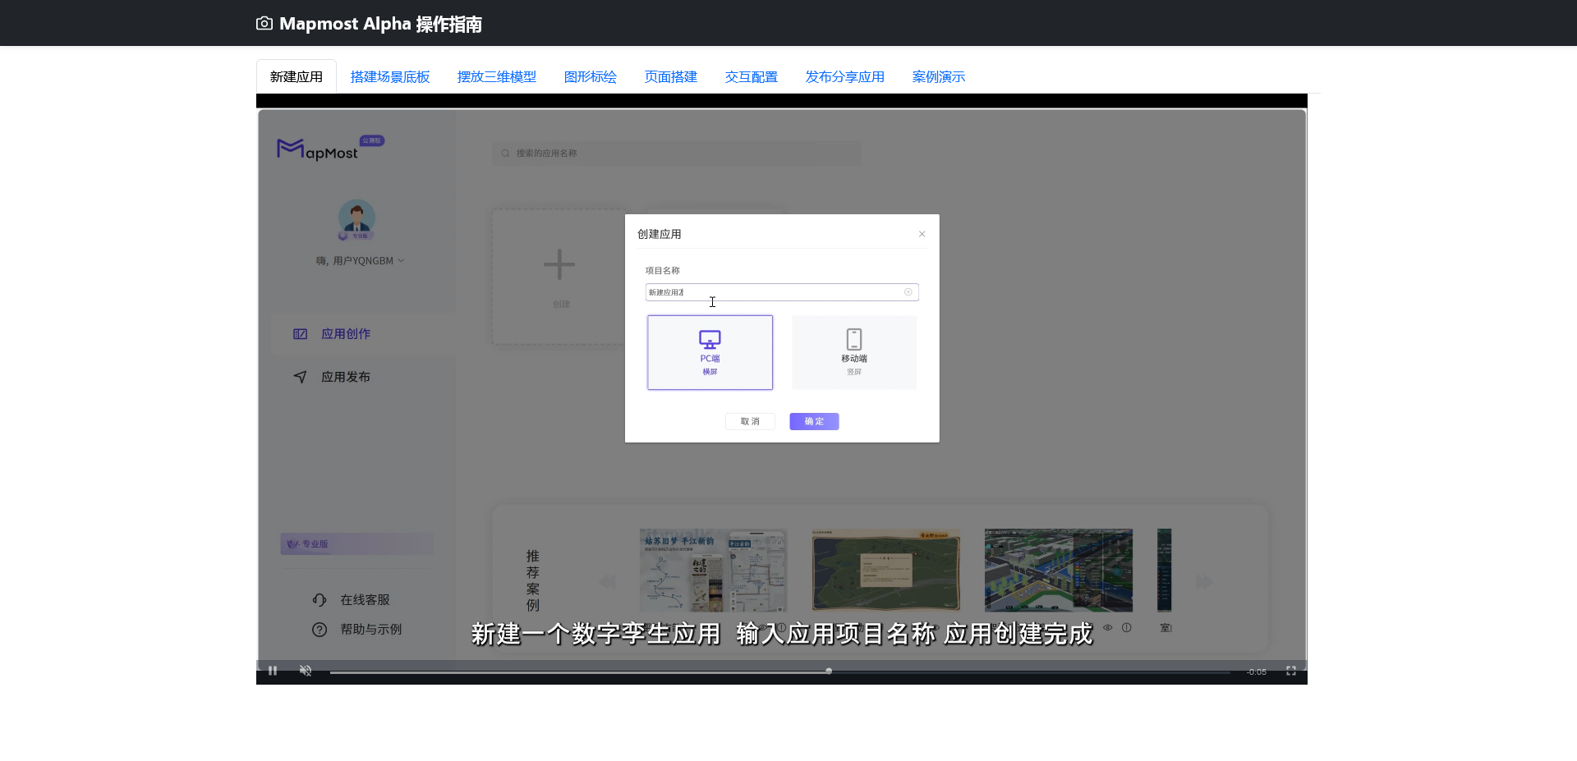1577x761 pixels.
Task: Click the question mark help icon
Action: coord(320,630)
